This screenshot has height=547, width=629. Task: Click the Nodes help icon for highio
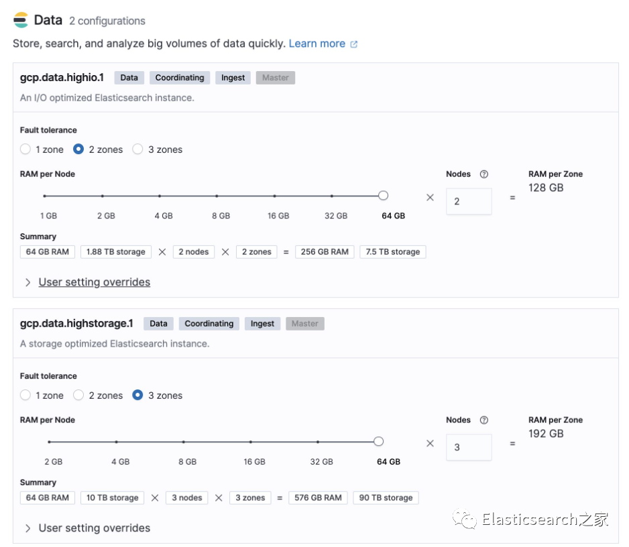point(484,174)
